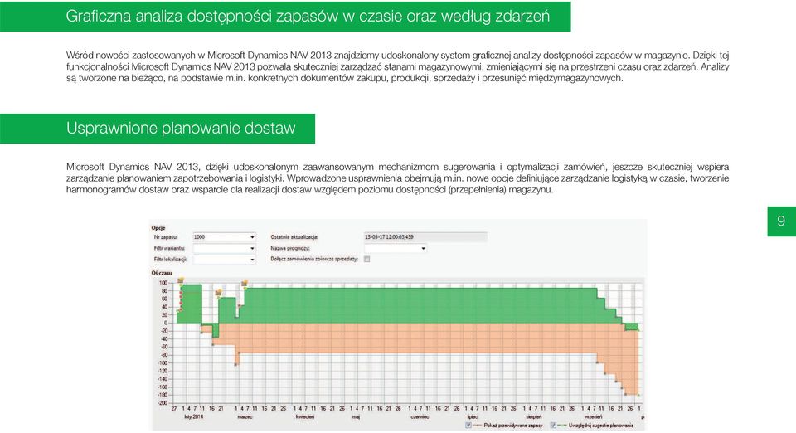Click the 'marzec' month label

pyautogui.click(x=245, y=416)
